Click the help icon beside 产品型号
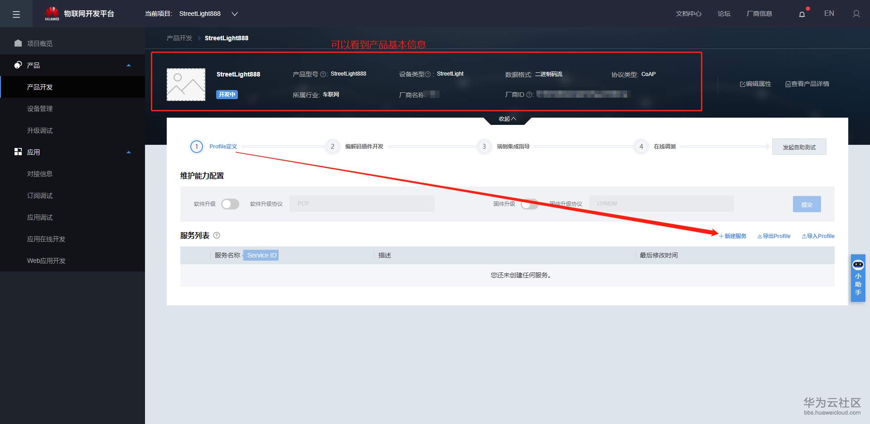The width and height of the screenshot is (870, 424). click(323, 74)
